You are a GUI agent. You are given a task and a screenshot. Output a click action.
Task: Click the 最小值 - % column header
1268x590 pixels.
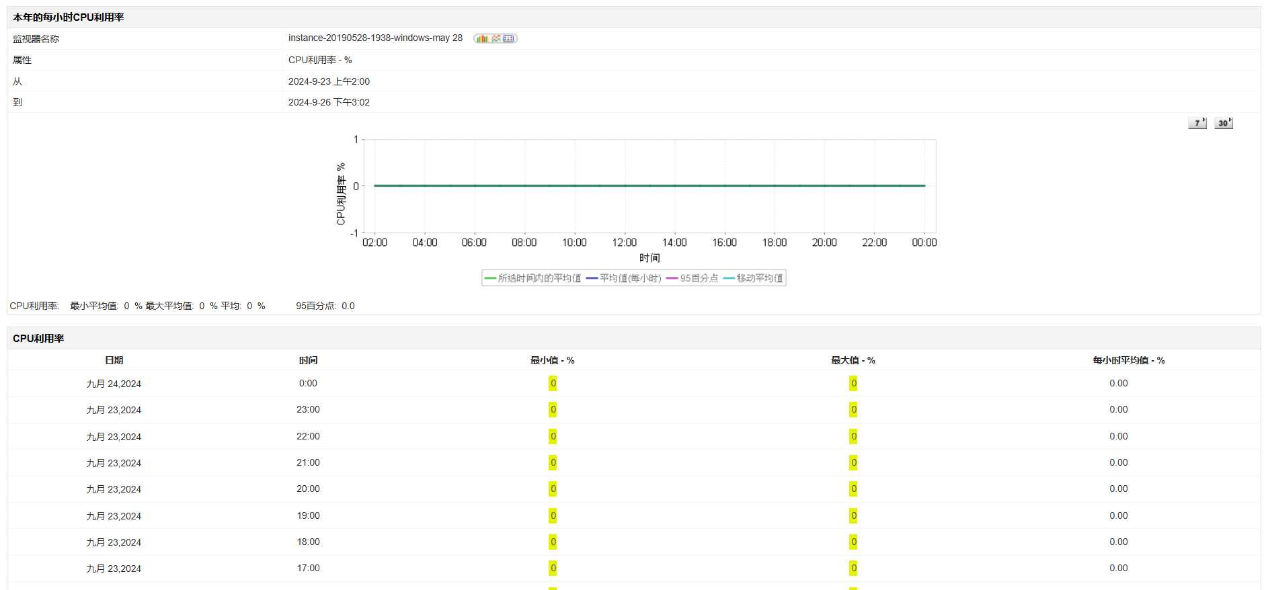(x=552, y=360)
